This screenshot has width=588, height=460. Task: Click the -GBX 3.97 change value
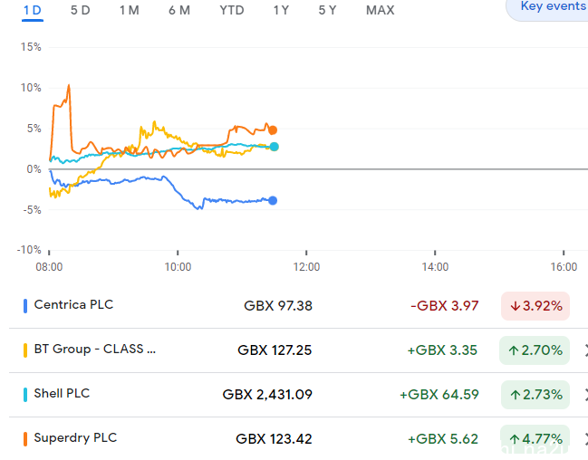(444, 306)
